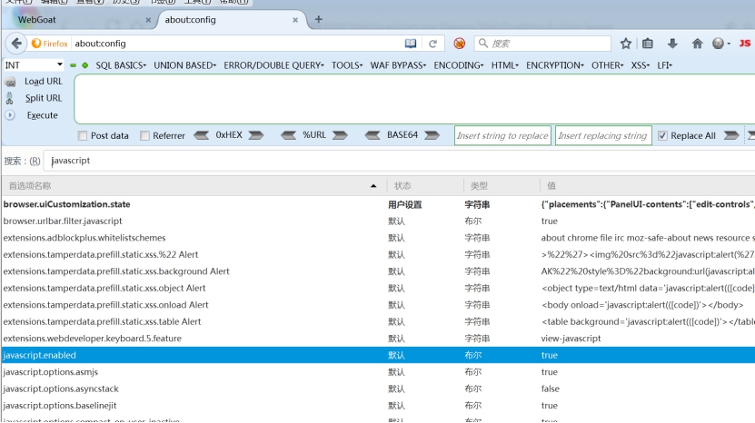Enable the Post data checkbox
This screenshot has height=423, width=755.
83,136
